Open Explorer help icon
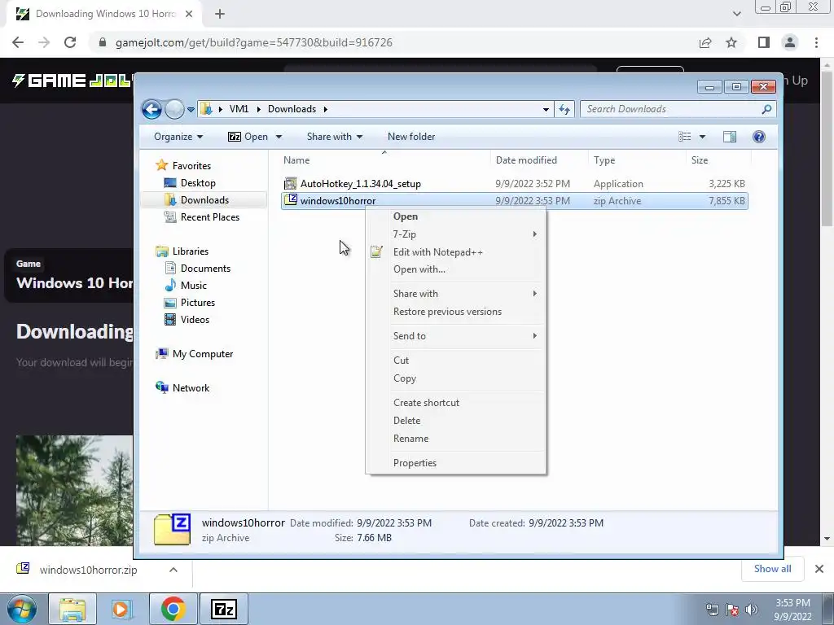This screenshot has width=834, height=625. 759,137
